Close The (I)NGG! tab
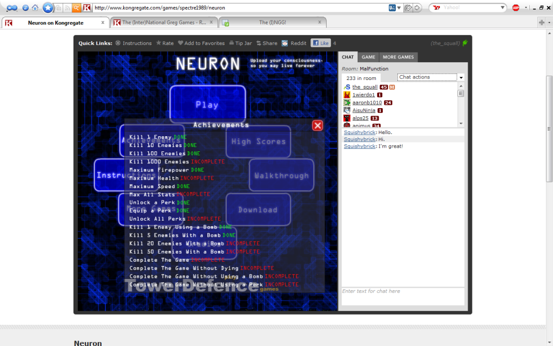The image size is (553, 346). [x=320, y=22]
